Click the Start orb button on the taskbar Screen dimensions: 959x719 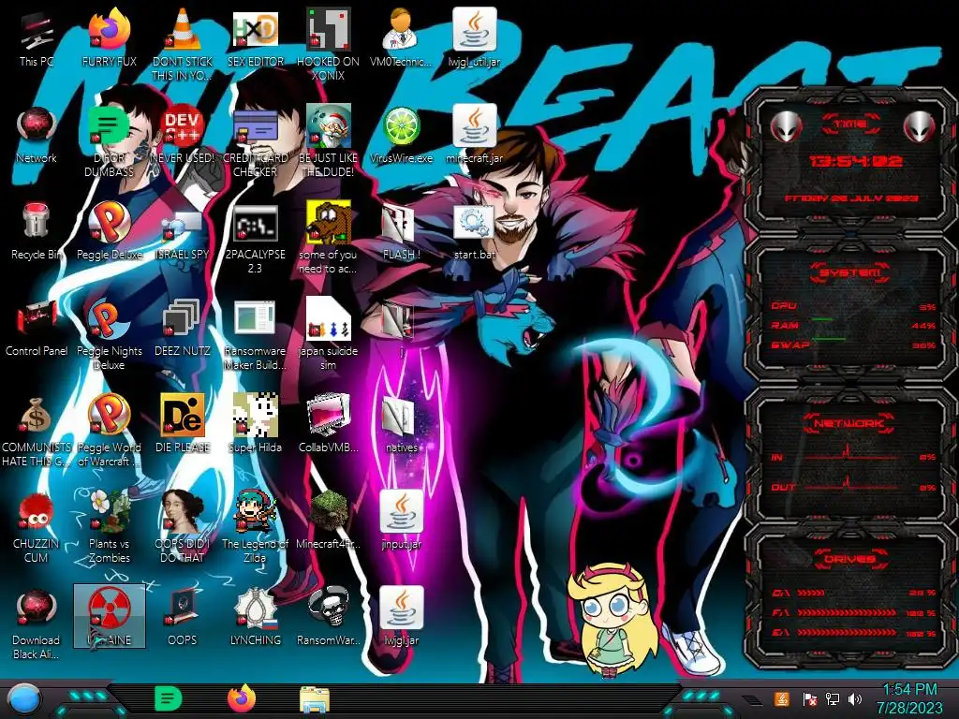click(x=25, y=698)
